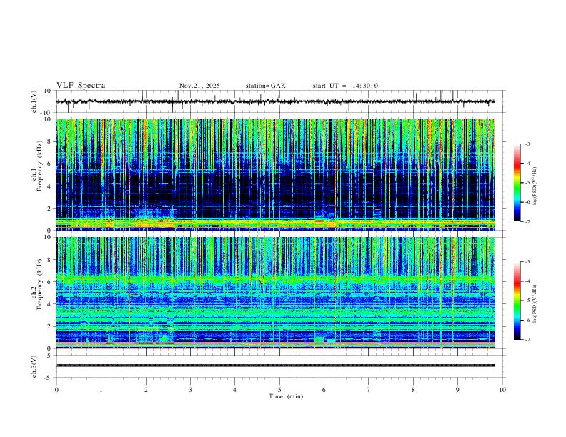Click the ch.1 color bar "log(PSD)" label
The image size is (566, 437).
tap(535, 186)
